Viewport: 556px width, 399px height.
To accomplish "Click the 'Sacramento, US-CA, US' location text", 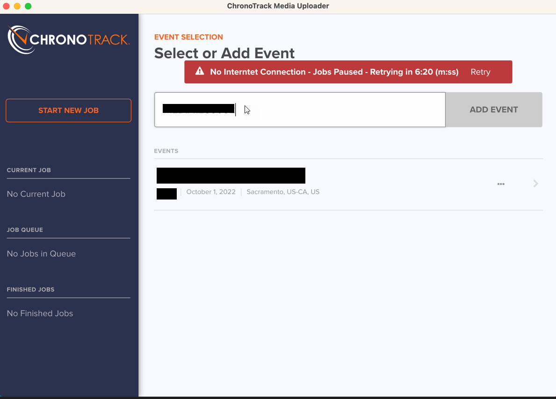I will [x=283, y=192].
